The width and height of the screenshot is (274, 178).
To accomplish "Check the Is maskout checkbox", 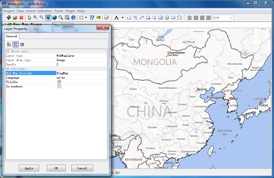I will pyautogui.click(x=59, y=86).
